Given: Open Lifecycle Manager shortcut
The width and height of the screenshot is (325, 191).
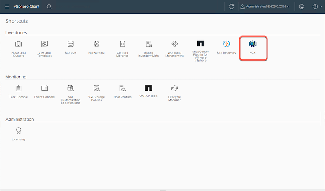Looking at the screenshot, I should 174,93.
